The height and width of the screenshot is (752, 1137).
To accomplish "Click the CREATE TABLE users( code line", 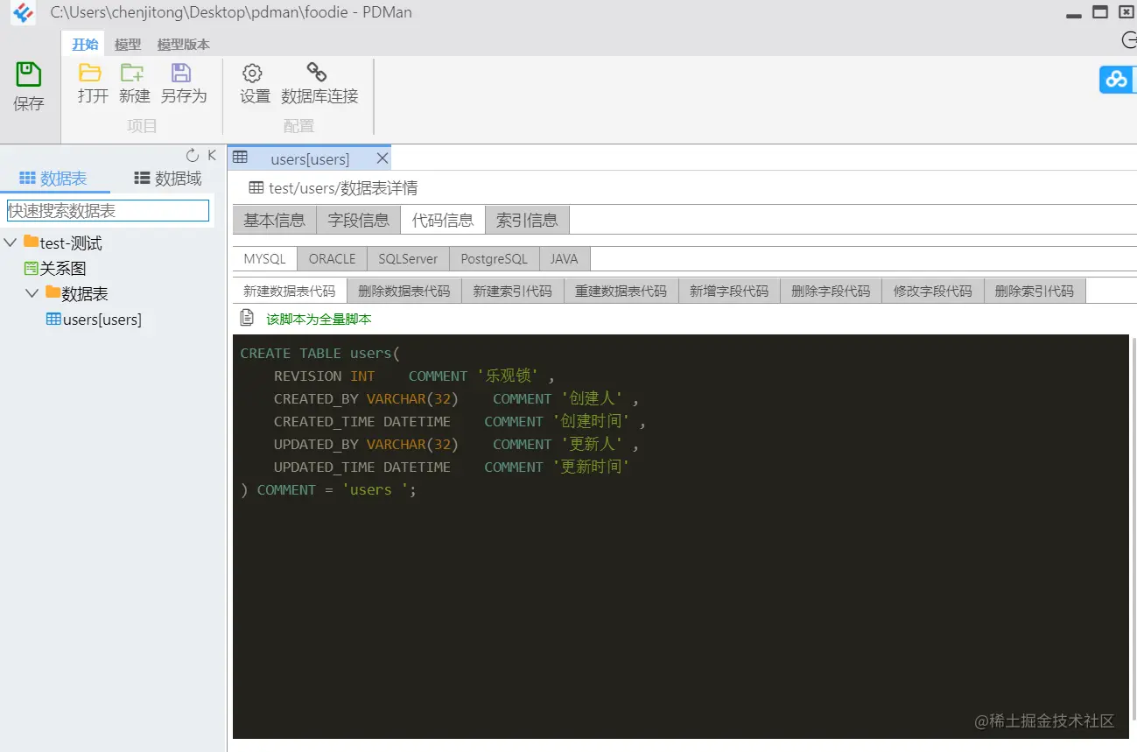I will (319, 353).
